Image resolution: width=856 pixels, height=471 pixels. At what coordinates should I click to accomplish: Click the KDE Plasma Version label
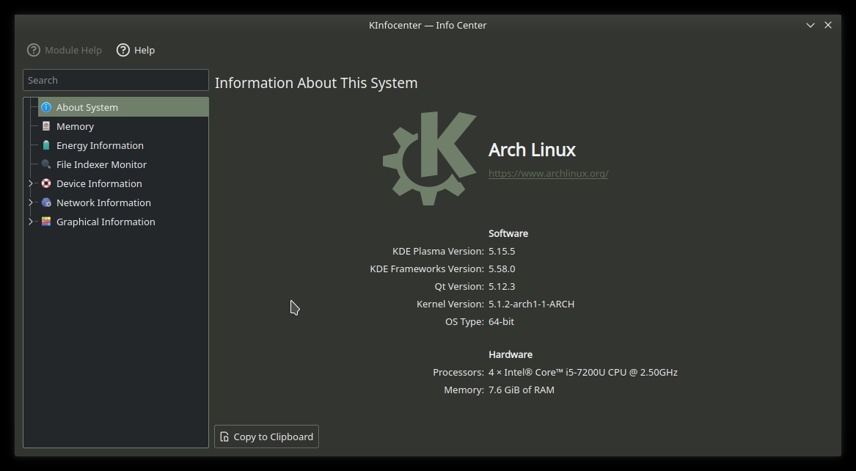point(438,251)
